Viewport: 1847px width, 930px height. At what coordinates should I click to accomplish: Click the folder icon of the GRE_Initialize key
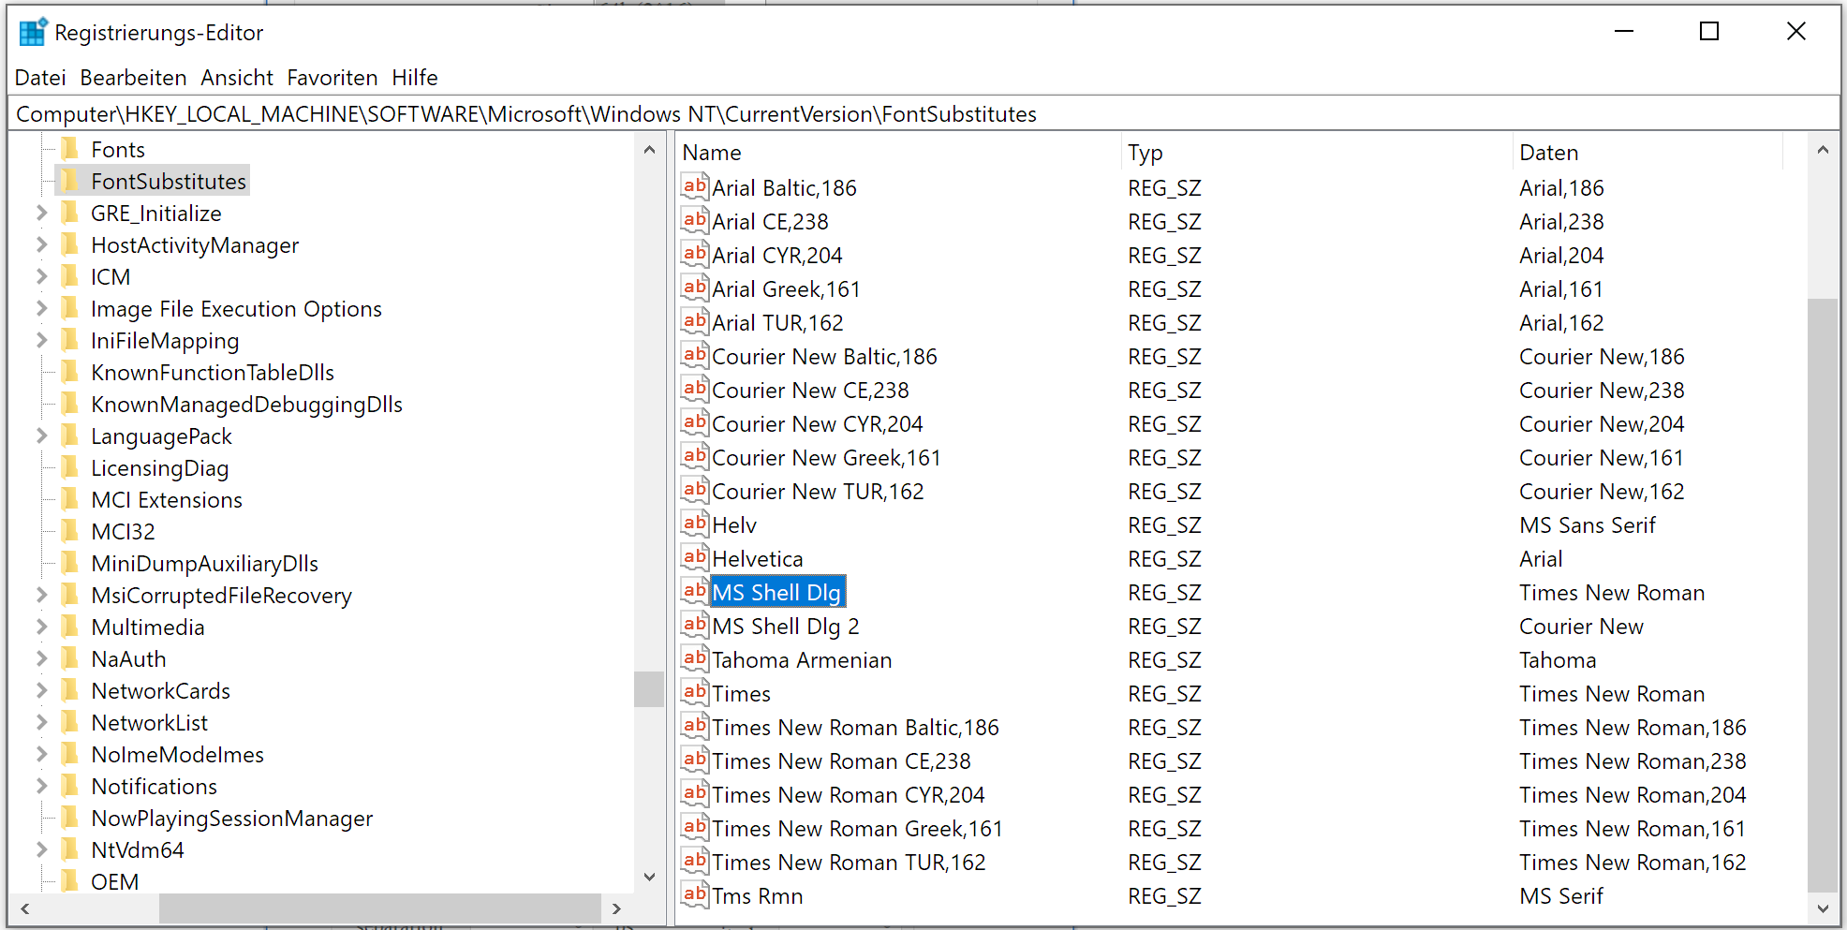[x=69, y=213]
